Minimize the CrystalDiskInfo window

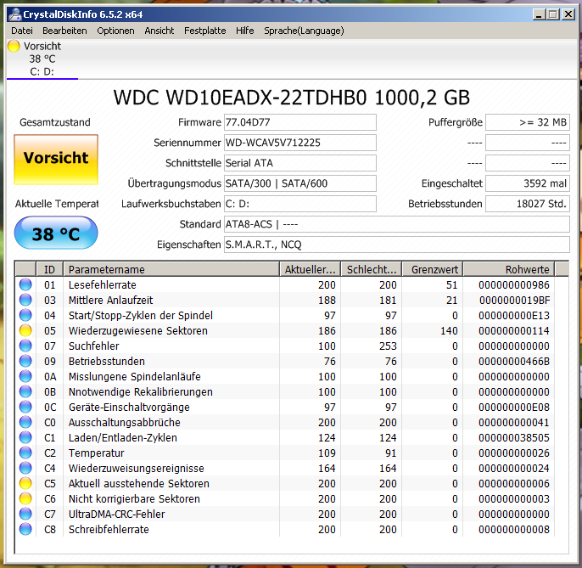tap(540, 14)
